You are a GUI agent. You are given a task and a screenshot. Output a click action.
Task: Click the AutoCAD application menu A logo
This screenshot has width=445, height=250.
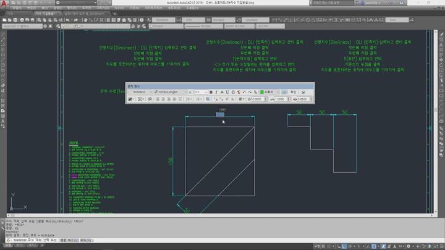4,4
